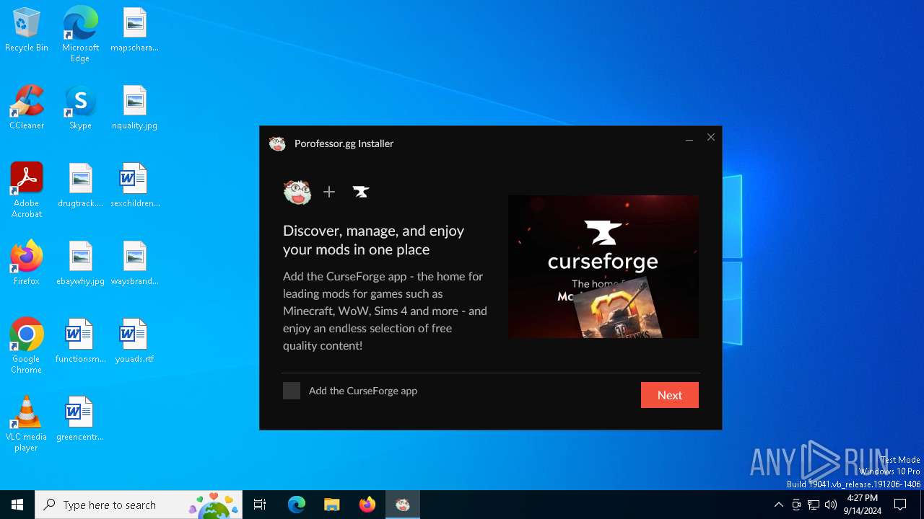Screen dimensions: 924x519
Task: Click the CurseForge promotional banner image
Action: [603, 267]
